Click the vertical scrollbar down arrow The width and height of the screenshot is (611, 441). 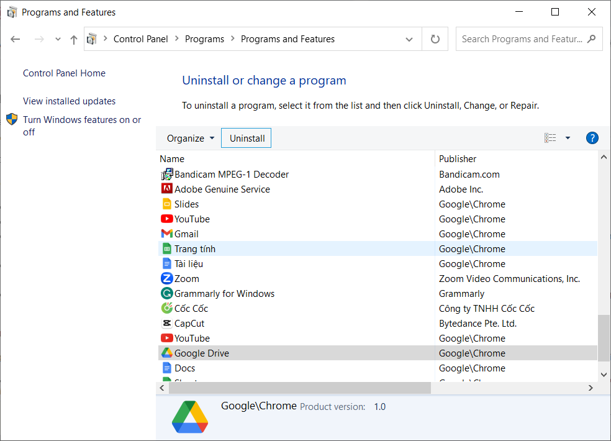point(604,375)
